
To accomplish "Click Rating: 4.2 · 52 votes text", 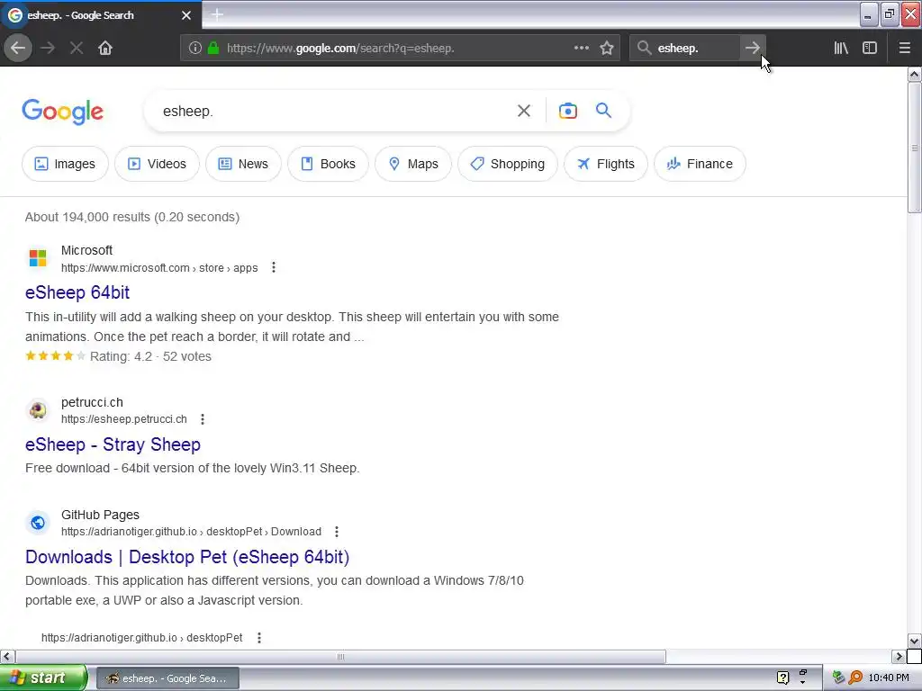I will pyautogui.click(x=150, y=356).
